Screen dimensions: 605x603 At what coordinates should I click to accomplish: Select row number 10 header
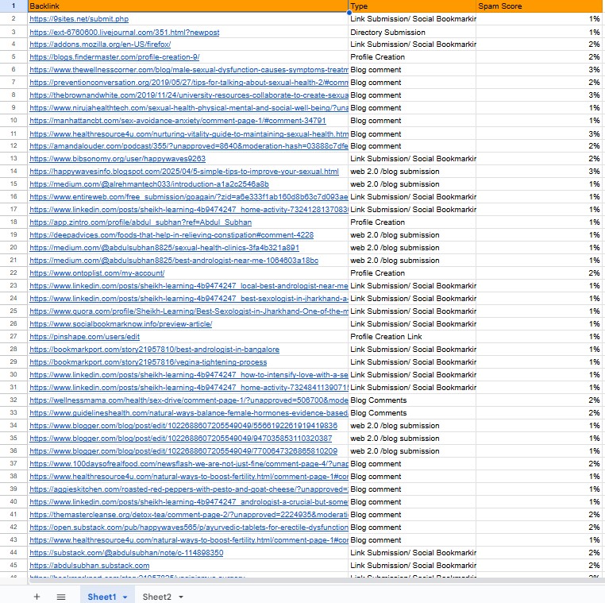pyautogui.click(x=13, y=120)
